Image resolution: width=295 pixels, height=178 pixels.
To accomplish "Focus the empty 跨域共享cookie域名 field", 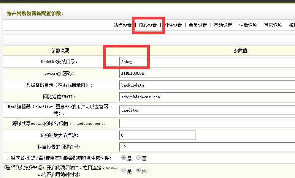I will point(207,123).
